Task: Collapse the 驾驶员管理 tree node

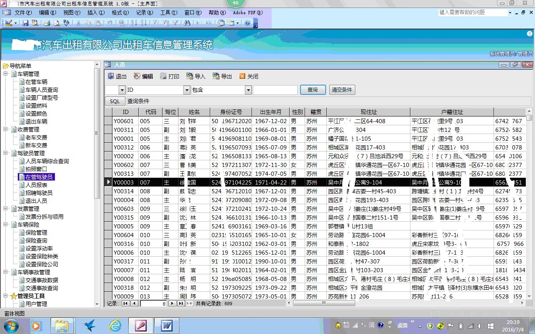Action: coord(6,153)
